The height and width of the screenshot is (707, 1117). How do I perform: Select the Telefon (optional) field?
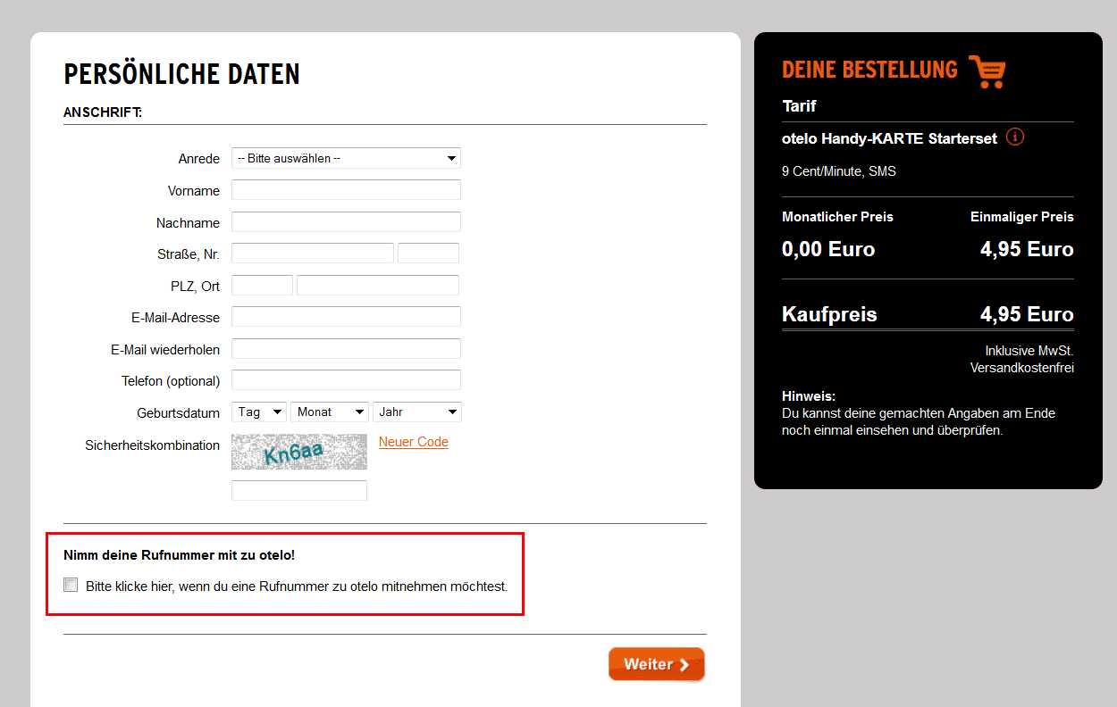coord(346,380)
